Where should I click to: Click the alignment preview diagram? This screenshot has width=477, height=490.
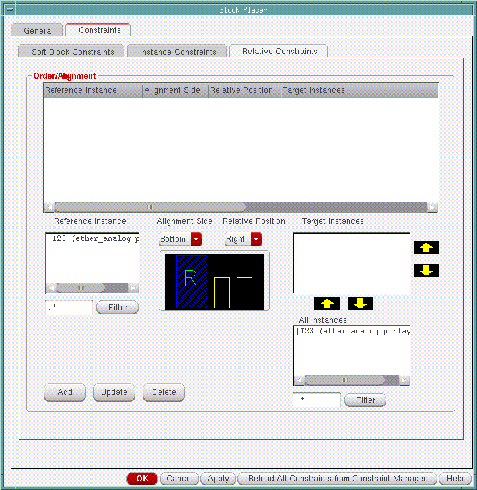(x=214, y=281)
